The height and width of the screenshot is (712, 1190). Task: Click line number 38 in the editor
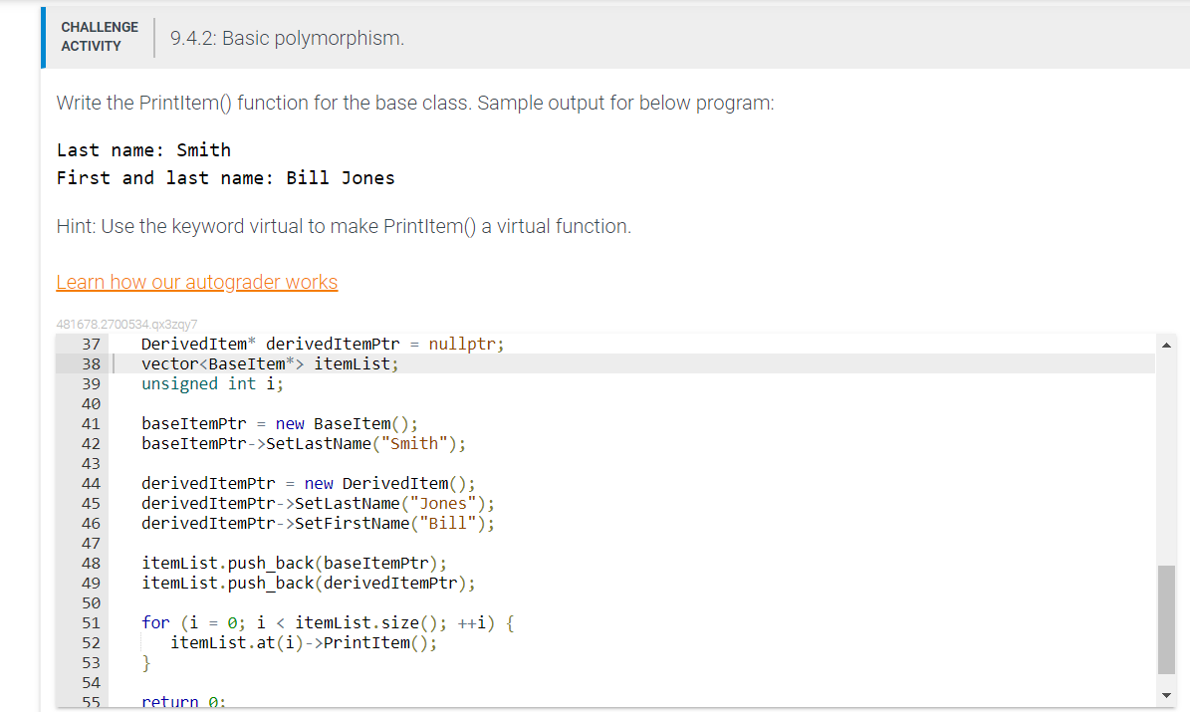point(91,363)
